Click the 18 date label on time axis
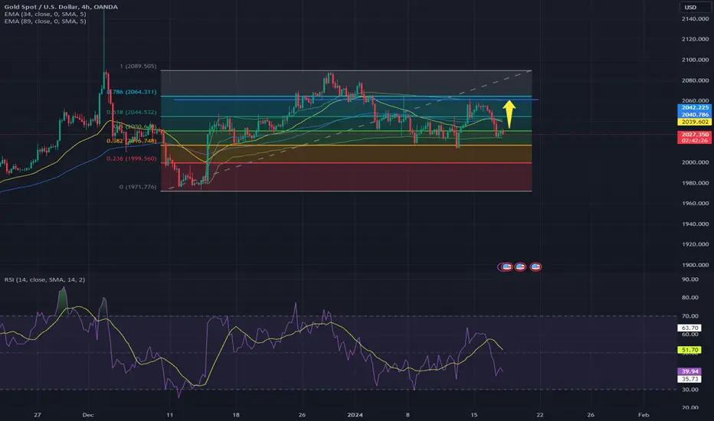714x421 pixels. pos(236,415)
